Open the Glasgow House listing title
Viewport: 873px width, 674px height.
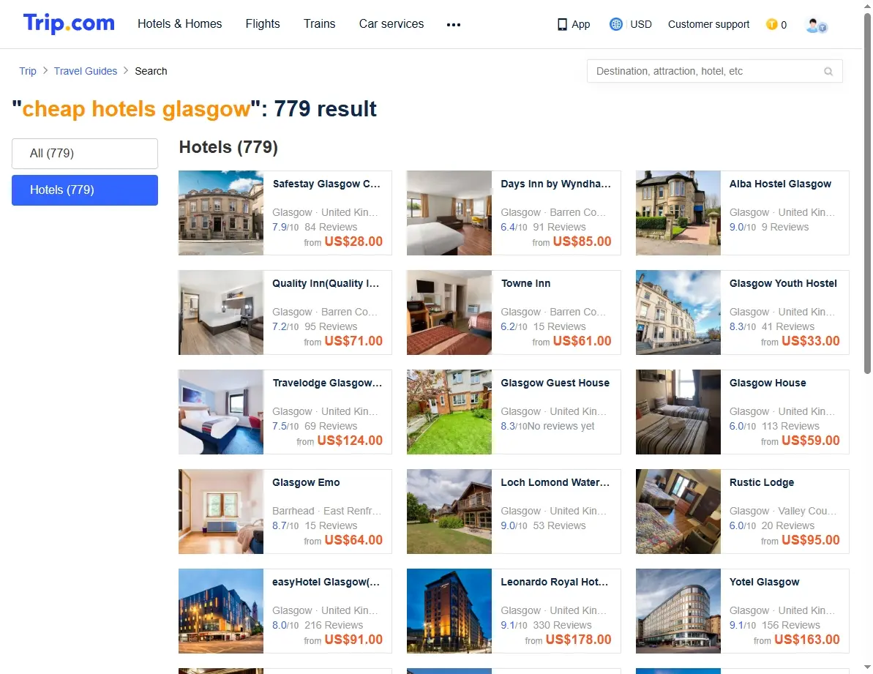tap(768, 383)
